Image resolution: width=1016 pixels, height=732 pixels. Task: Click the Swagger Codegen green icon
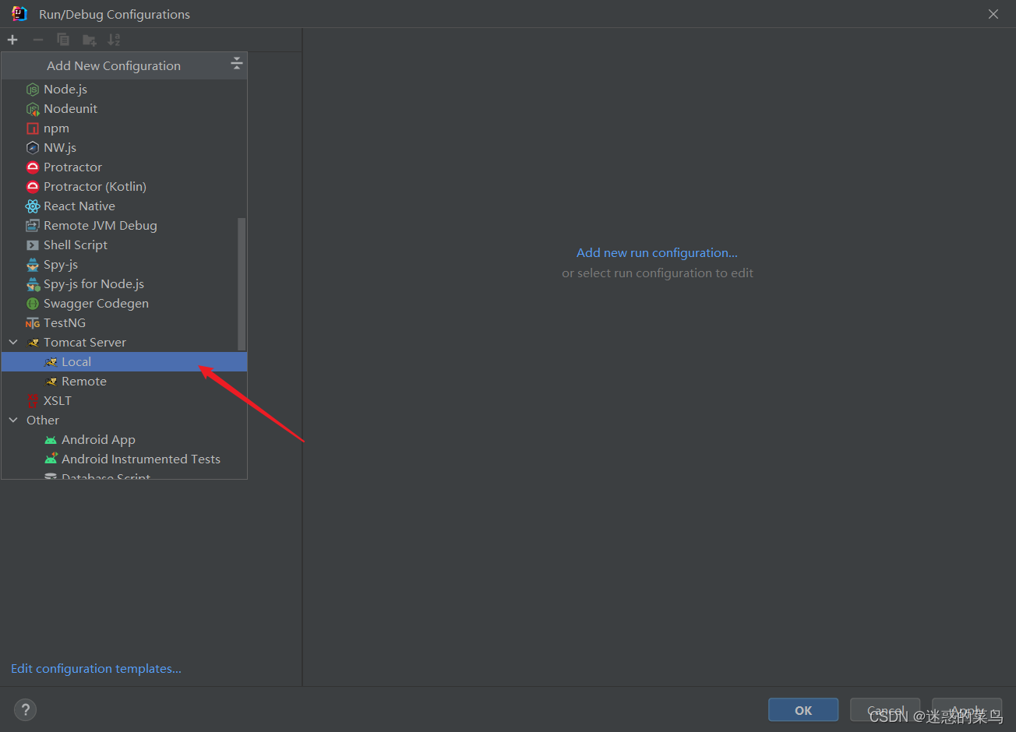click(33, 304)
